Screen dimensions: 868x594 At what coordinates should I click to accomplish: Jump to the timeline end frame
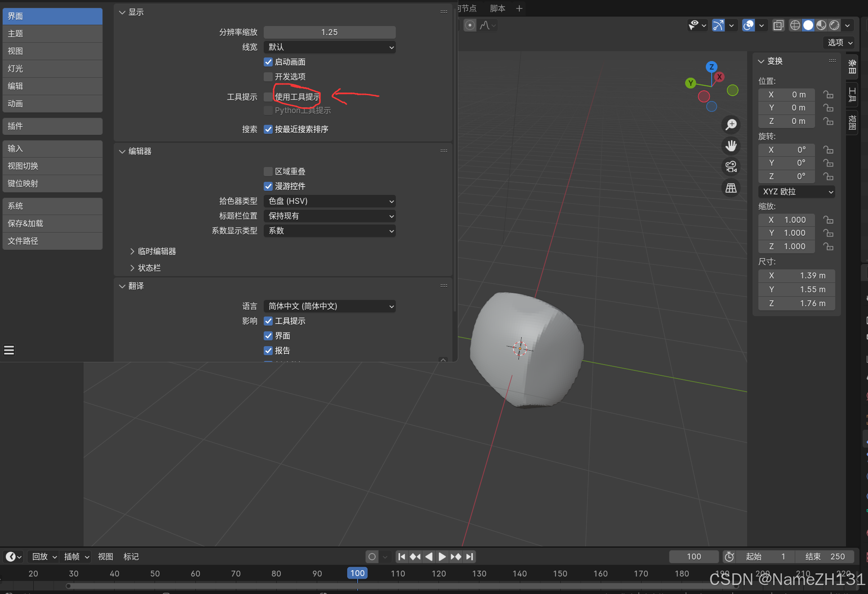coord(469,557)
